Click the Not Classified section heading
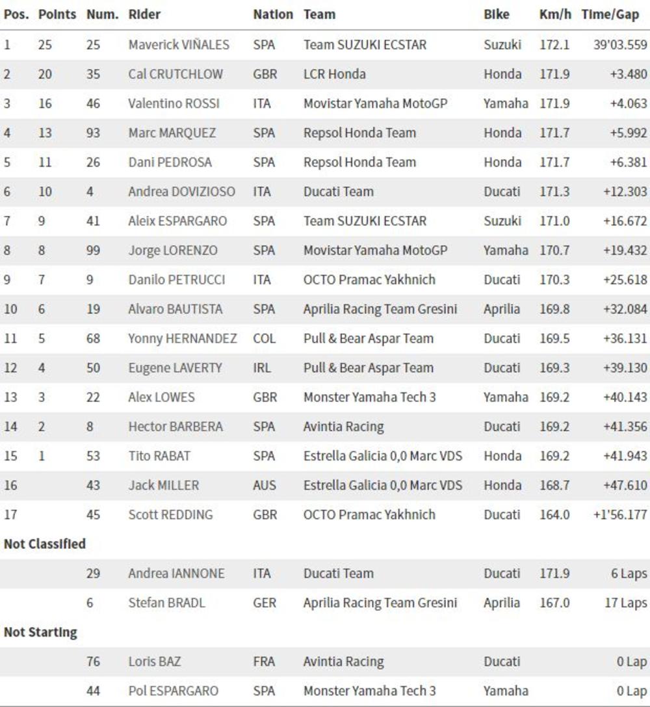This screenshot has height=707, width=650. pos(45,544)
